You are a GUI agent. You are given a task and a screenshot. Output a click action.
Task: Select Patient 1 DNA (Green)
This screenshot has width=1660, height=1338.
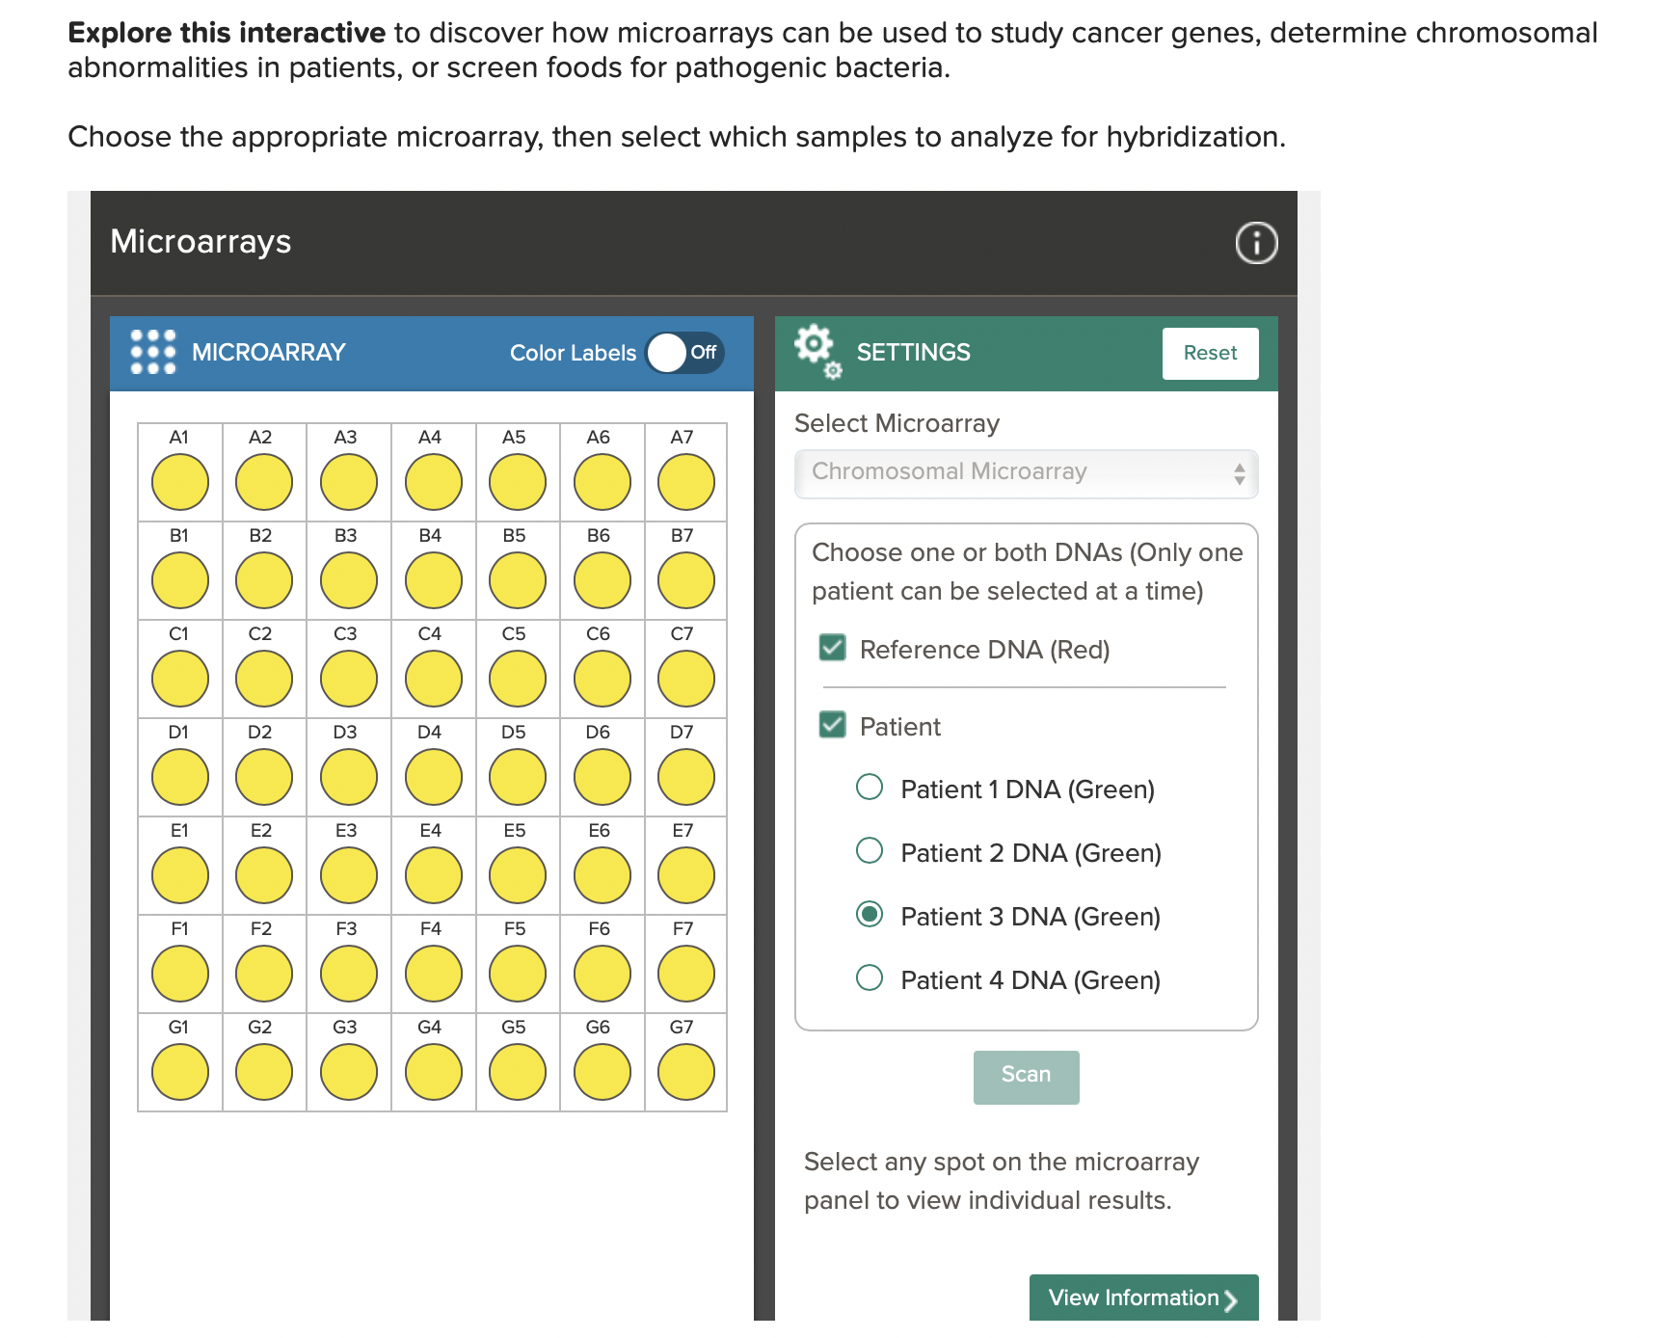point(870,787)
